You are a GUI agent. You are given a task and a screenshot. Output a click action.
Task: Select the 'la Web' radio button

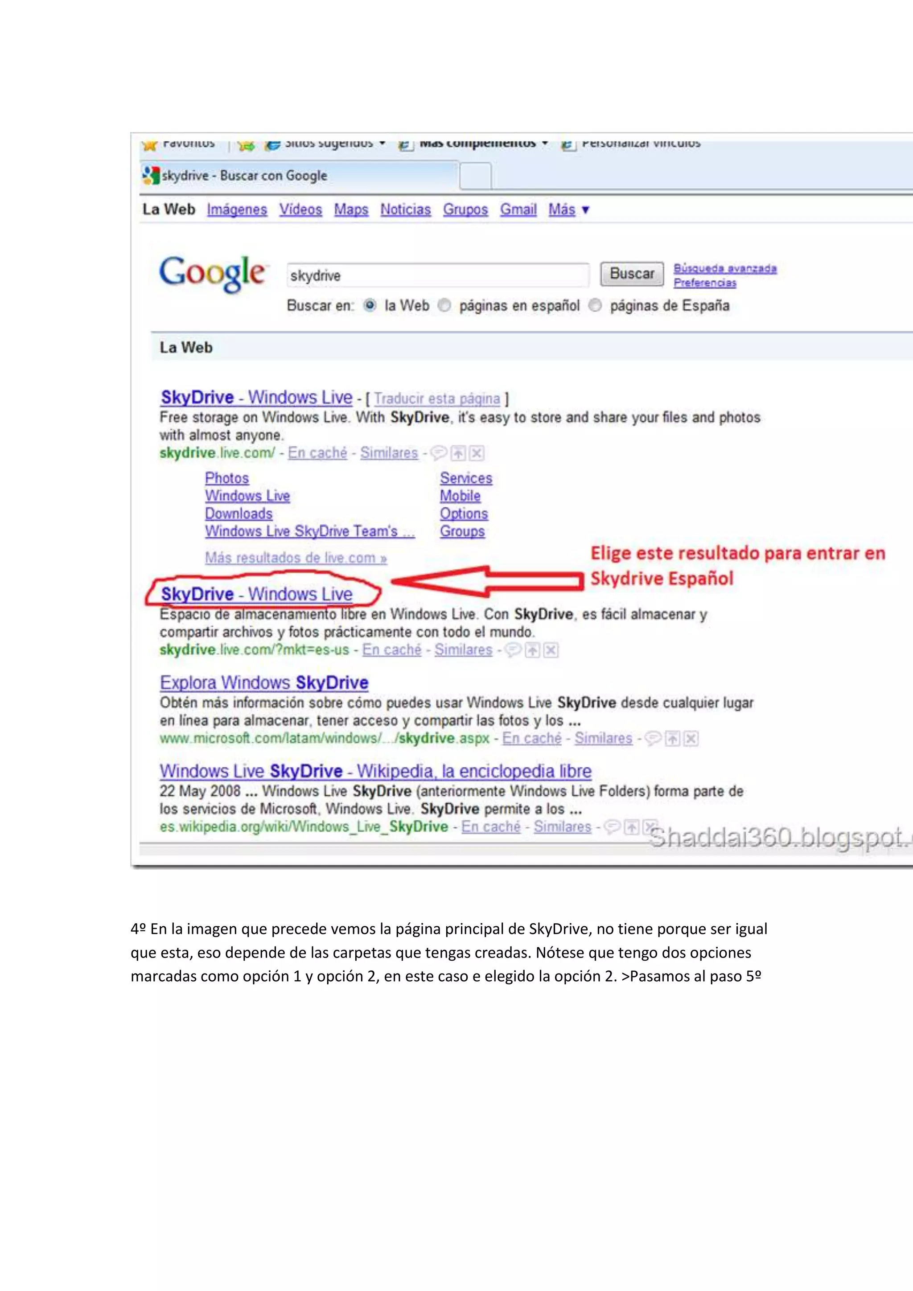click(x=370, y=305)
